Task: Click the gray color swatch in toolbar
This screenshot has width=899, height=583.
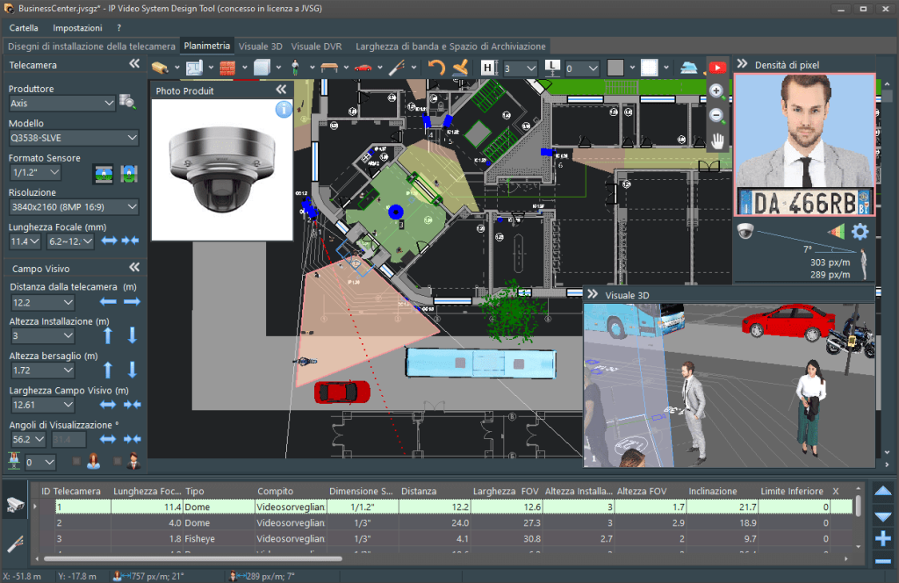Action: point(615,68)
